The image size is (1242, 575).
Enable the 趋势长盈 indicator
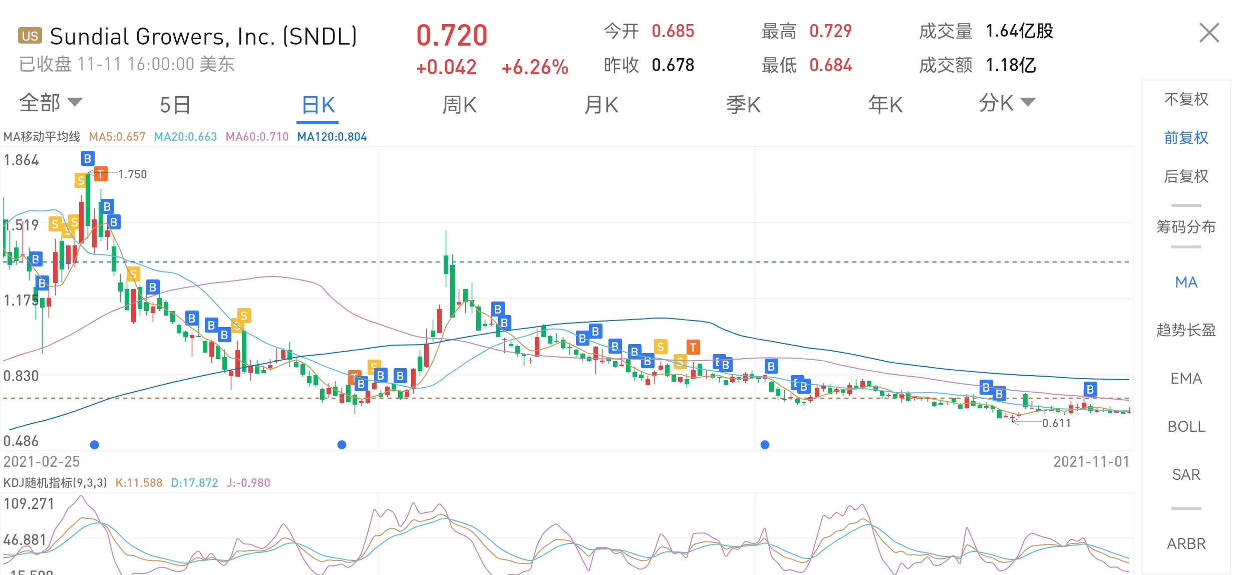tap(1186, 330)
